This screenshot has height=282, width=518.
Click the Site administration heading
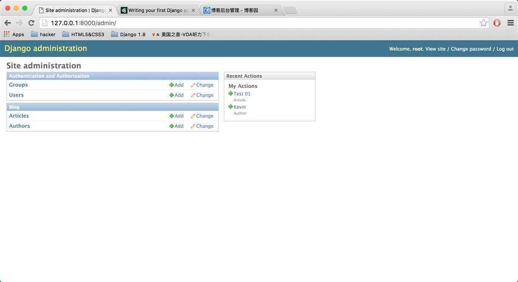44,66
